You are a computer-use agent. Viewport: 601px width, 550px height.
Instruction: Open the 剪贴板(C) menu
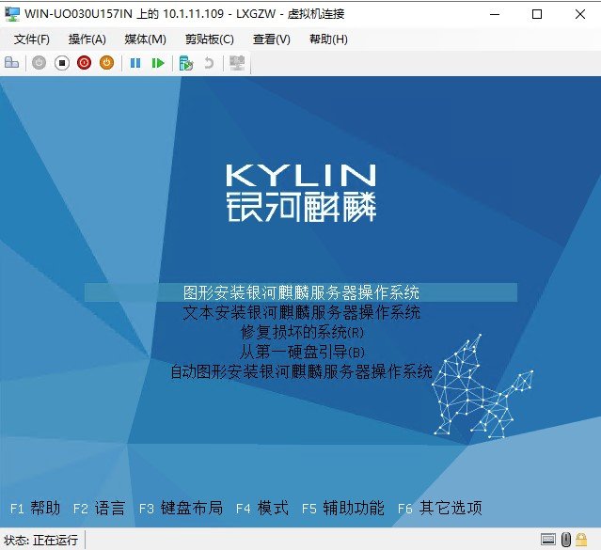click(x=210, y=39)
